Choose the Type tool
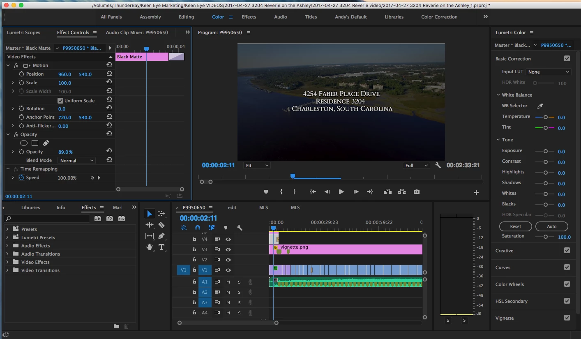 (x=161, y=247)
